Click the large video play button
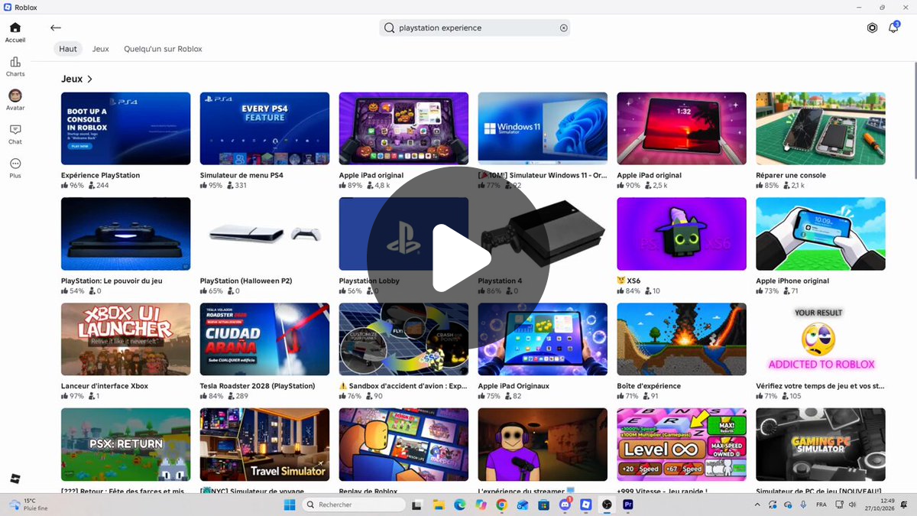 [x=458, y=258]
